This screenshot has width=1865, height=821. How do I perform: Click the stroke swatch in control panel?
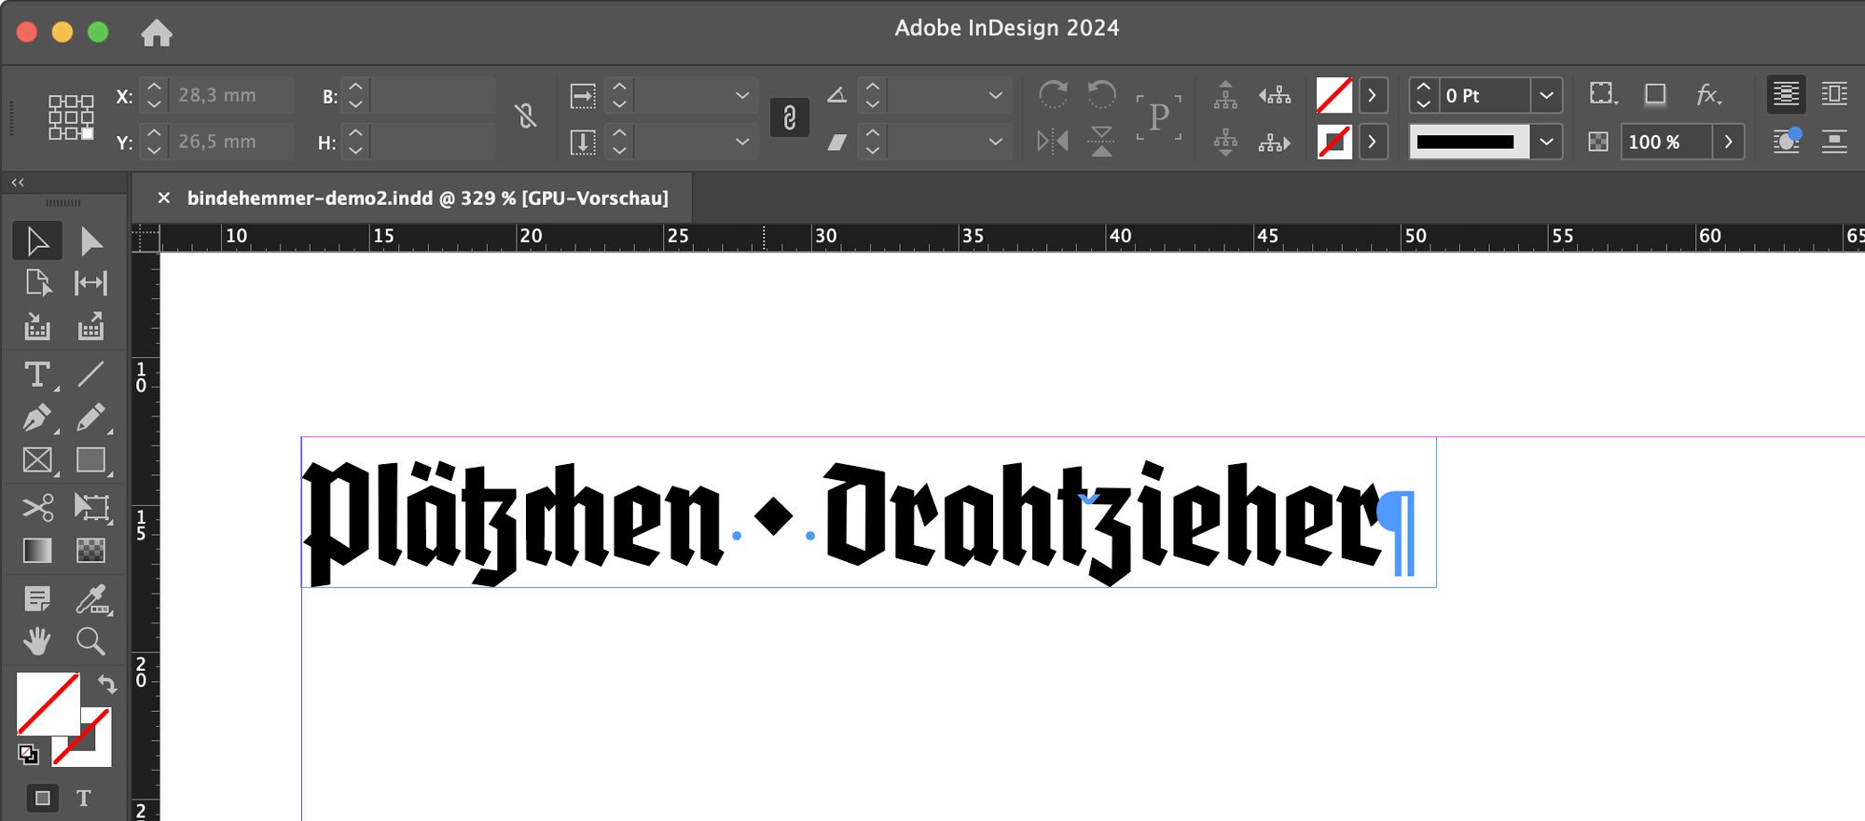[x=1334, y=142]
